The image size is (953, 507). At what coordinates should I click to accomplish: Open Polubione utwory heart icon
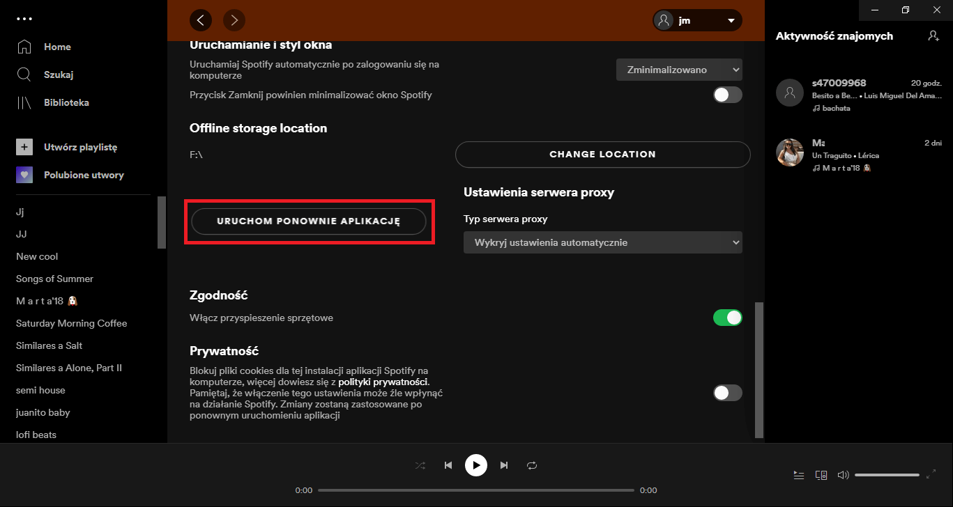tap(24, 175)
